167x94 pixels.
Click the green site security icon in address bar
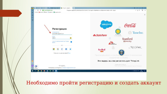tap(43, 10)
